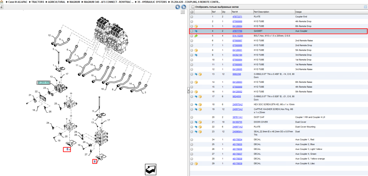Open part number link for DUST CAP

tap(237, 117)
